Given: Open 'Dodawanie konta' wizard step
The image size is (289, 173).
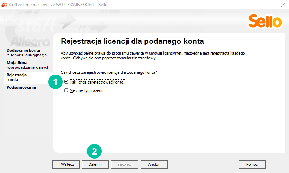Looking at the screenshot, I should click(27, 52).
